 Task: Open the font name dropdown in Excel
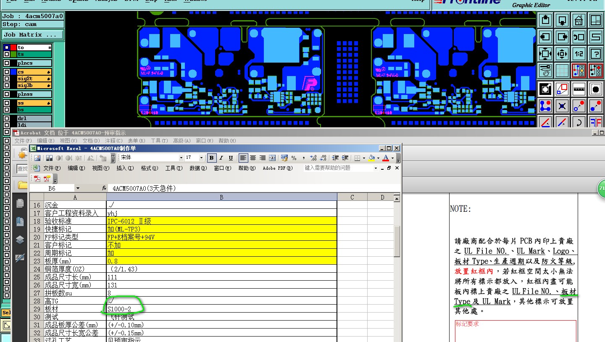181,158
